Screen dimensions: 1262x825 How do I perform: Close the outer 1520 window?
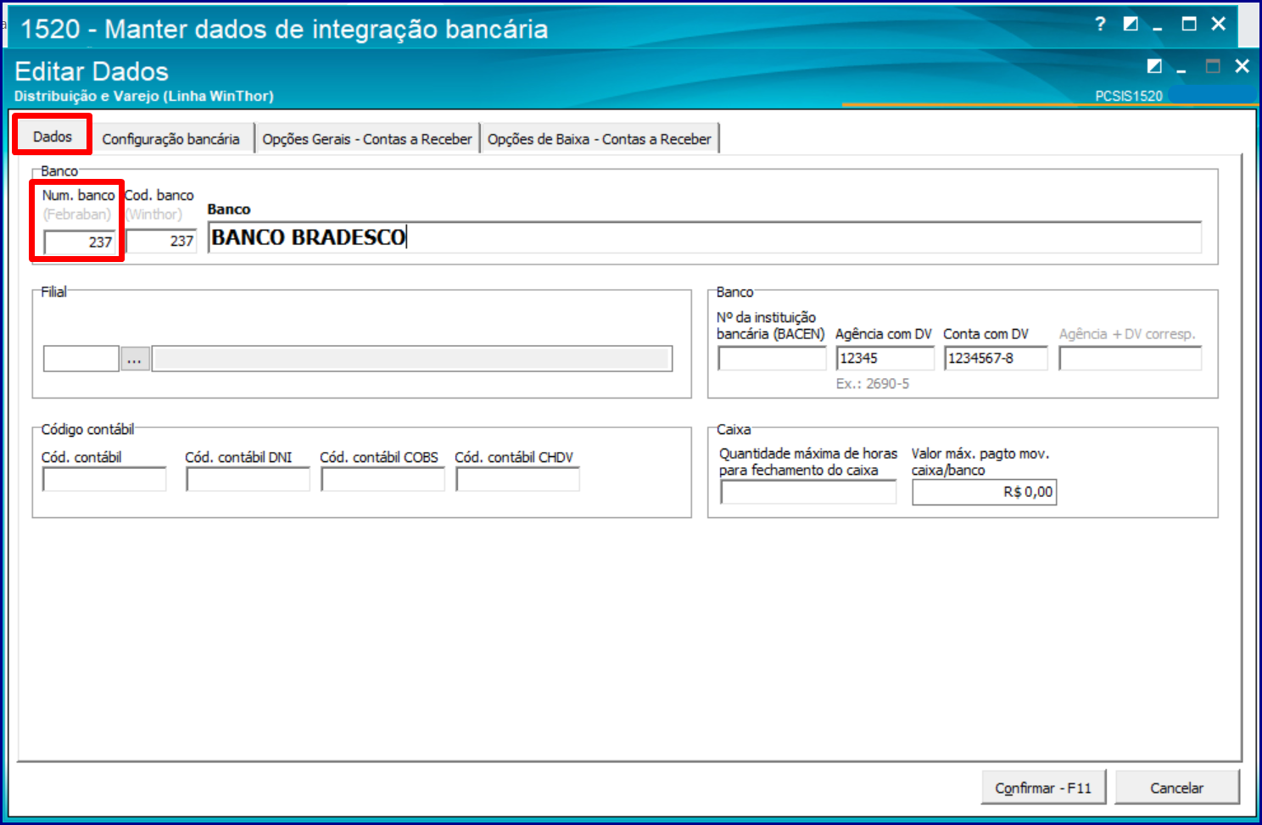pos(1219,24)
